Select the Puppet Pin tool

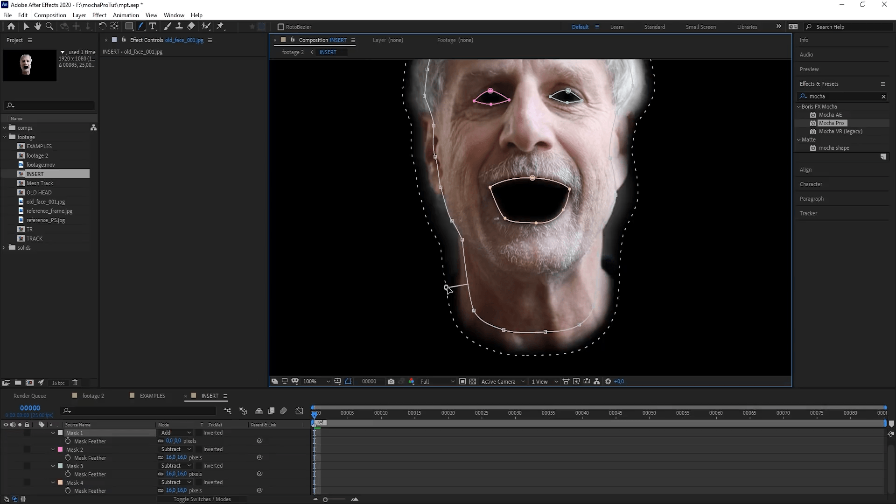(x=220, y=27)
